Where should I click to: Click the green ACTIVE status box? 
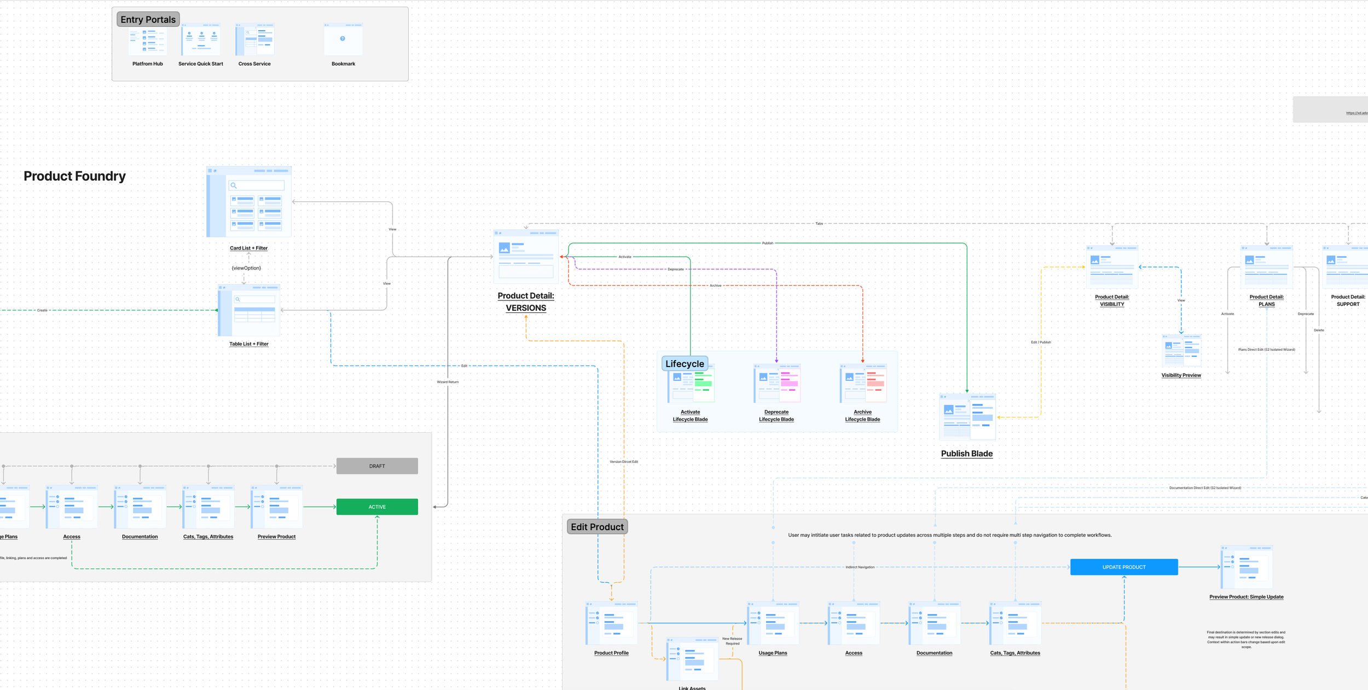point(377,507)
